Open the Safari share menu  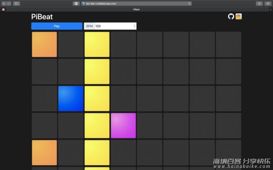point(259,3)
